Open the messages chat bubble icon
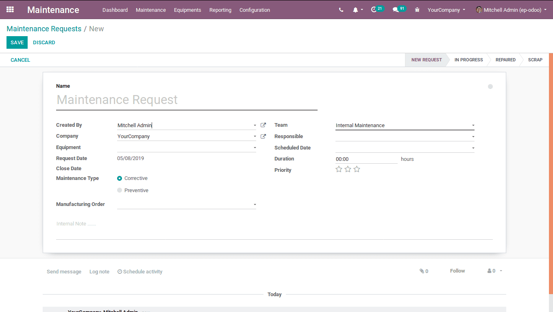Viewport: 553px width, 312px height. point(395,10)
